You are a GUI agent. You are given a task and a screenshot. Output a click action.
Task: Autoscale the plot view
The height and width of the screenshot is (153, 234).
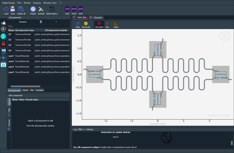pos(86,25)
